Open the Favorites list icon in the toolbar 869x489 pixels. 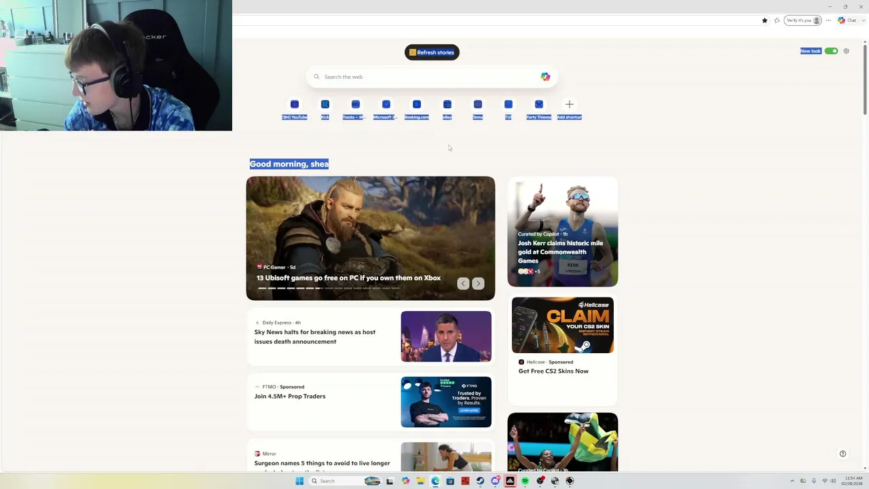(777, 20)
